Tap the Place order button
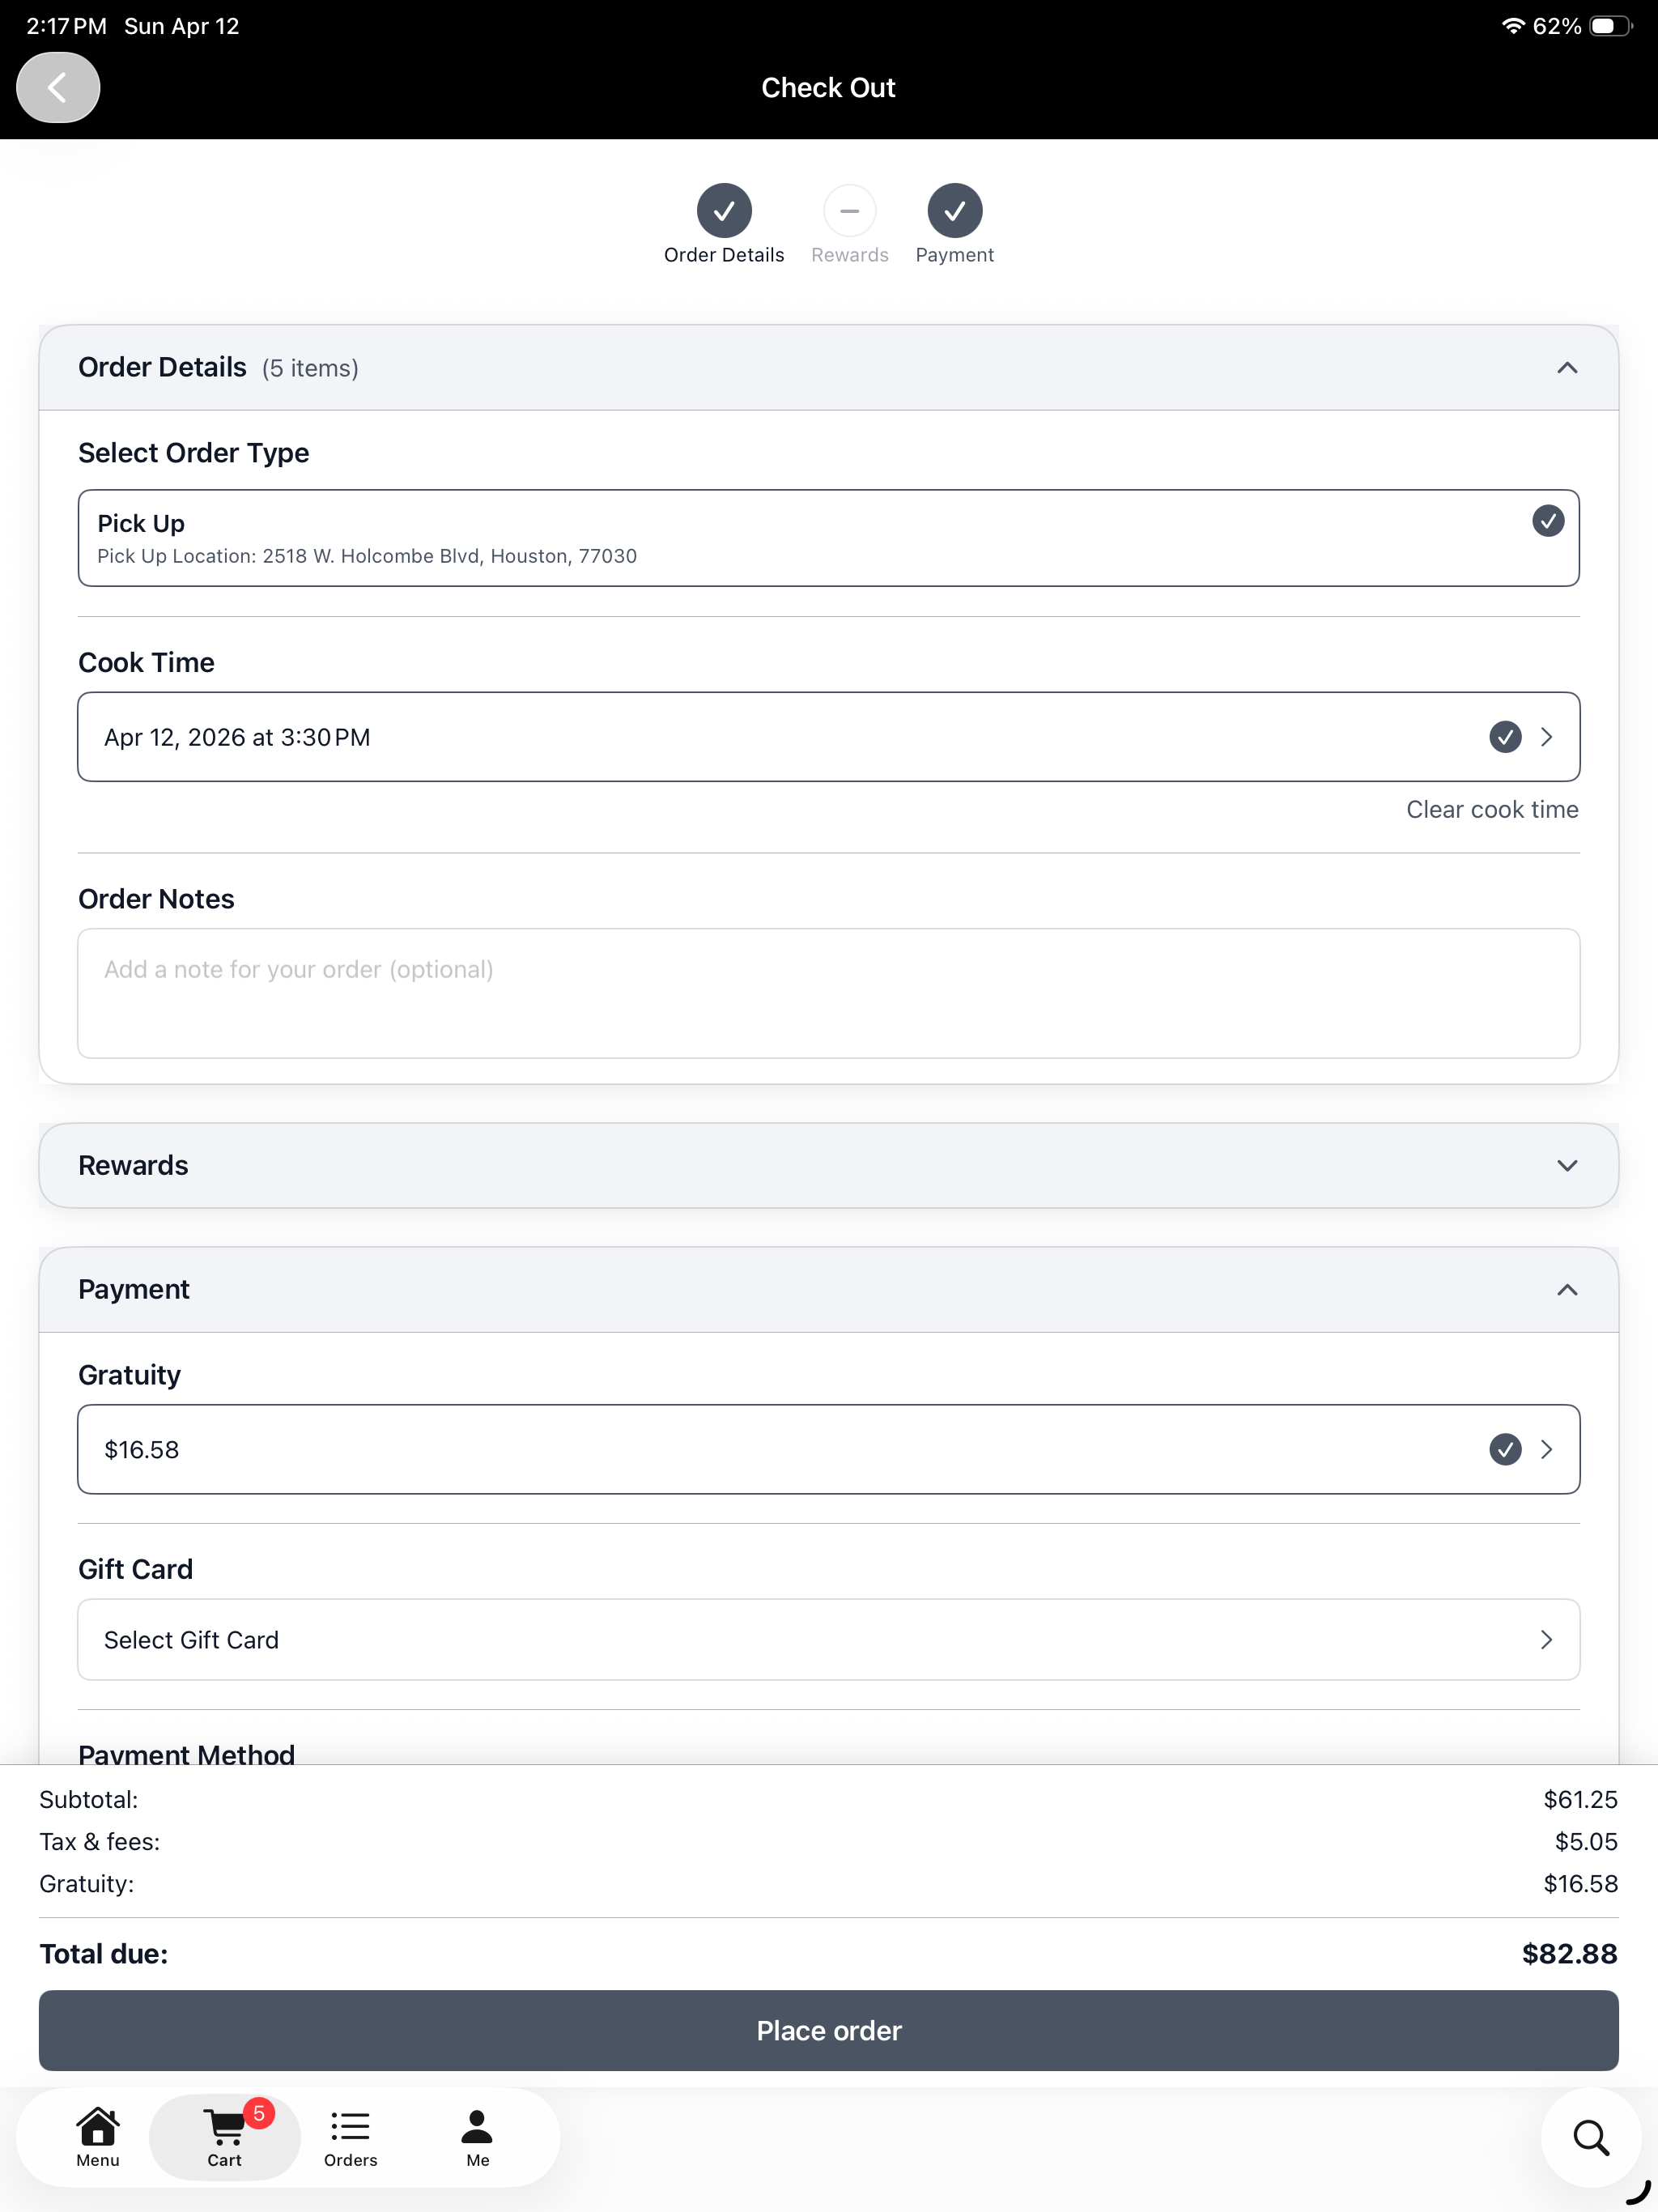This screenshot has width=1658, height=2212. tap(828, 2030)
